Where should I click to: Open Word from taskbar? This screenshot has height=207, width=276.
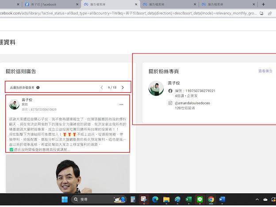tap(222, 199)
